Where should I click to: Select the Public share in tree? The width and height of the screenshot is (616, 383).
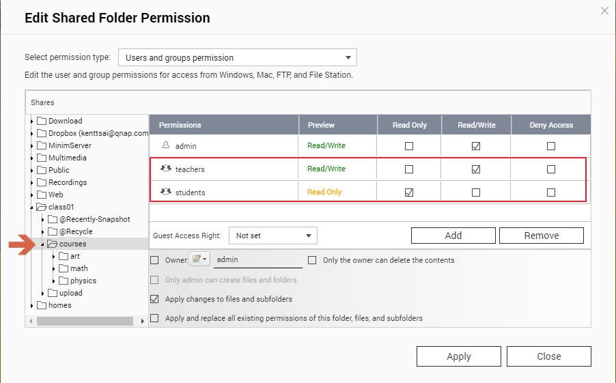tap(59, 170)
